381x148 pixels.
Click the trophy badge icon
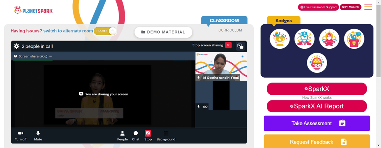point(279,39)
